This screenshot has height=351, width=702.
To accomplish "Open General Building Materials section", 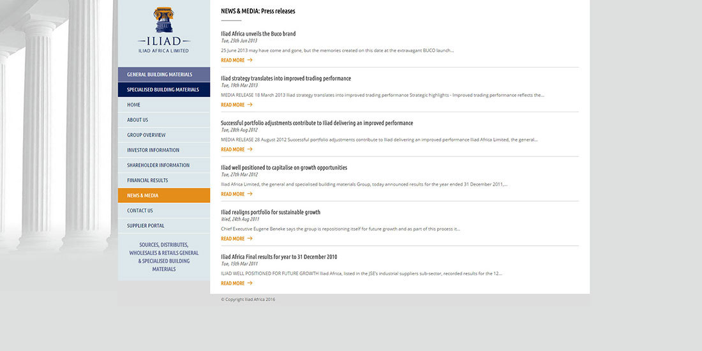I will click(x=163, y=75).
